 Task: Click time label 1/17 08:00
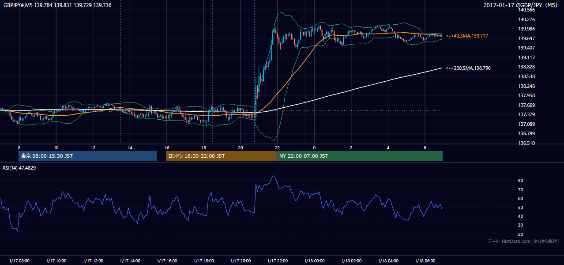[19, 261]
